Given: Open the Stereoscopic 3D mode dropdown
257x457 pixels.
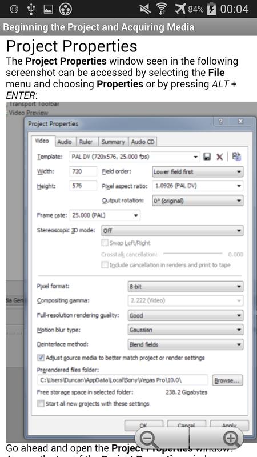Looking at the screenshot, I should pyautogui.click(x=172, y=231).
